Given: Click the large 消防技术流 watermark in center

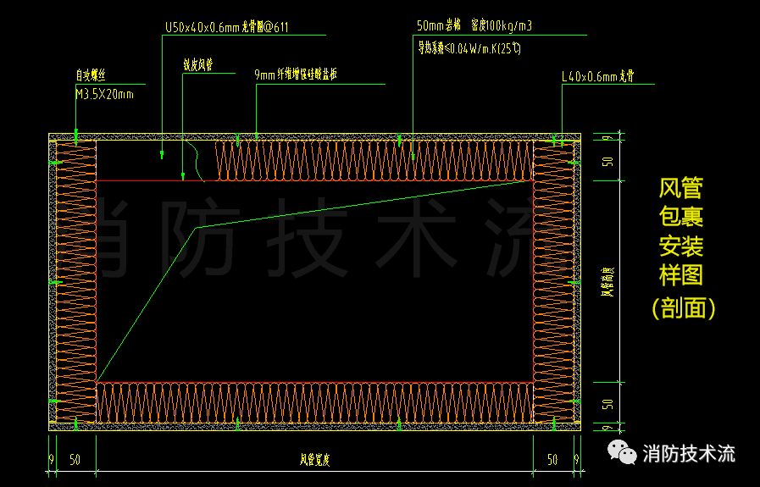Looking at the screenshot, I should (313, 241).
